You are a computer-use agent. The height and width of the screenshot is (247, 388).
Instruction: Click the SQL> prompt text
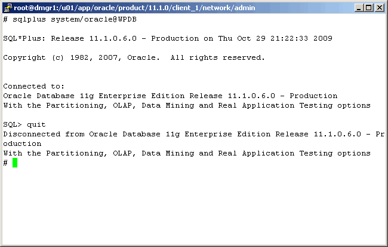[13, 124]
